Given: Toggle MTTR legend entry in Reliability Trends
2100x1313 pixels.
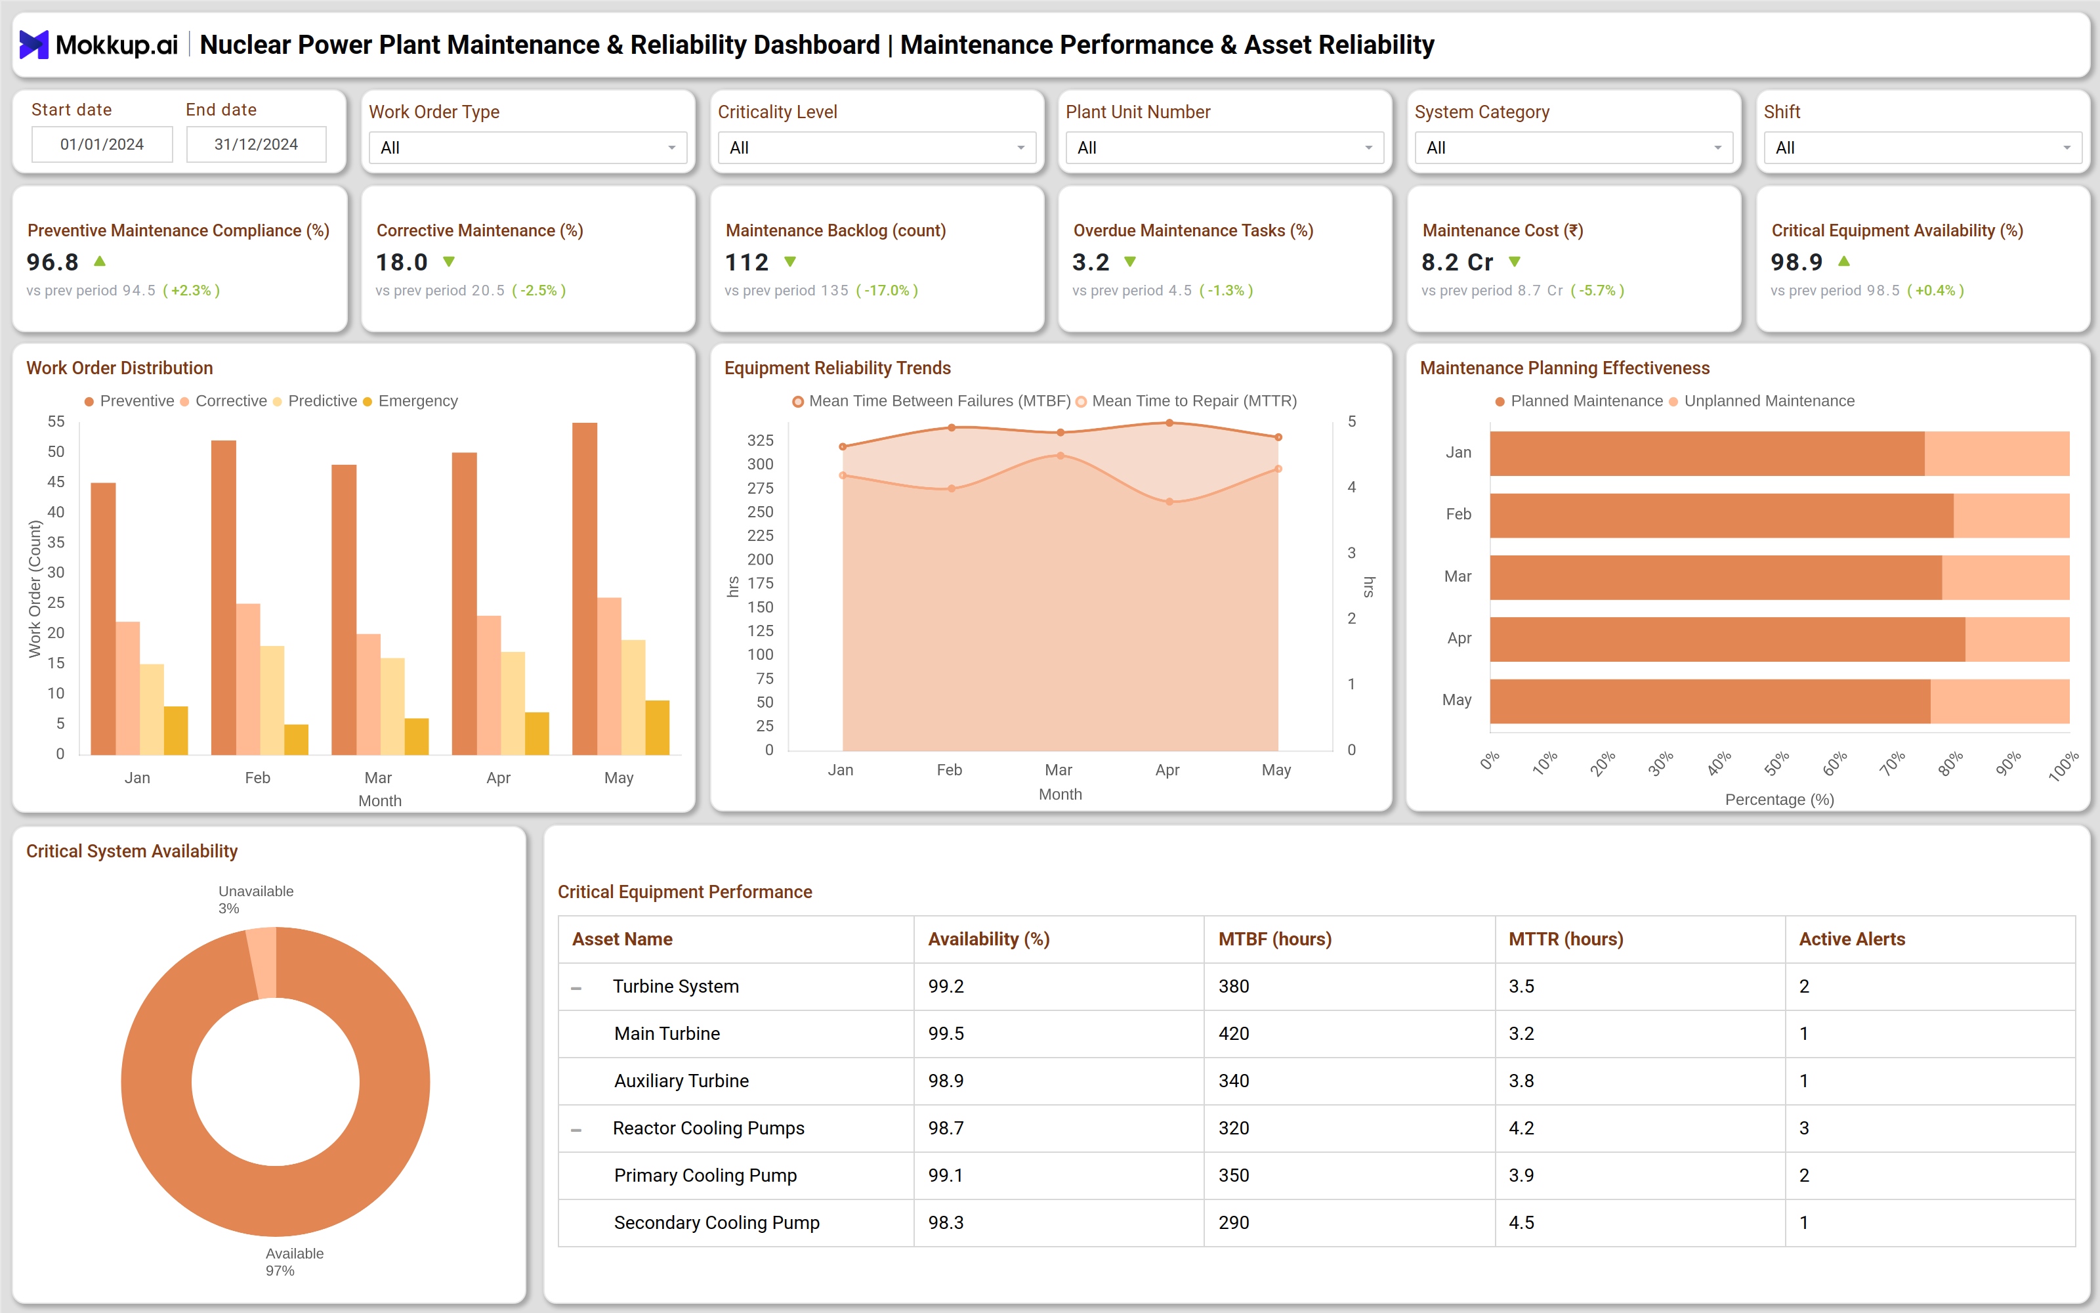Looking at the screenshot, I should (1186, 401).
